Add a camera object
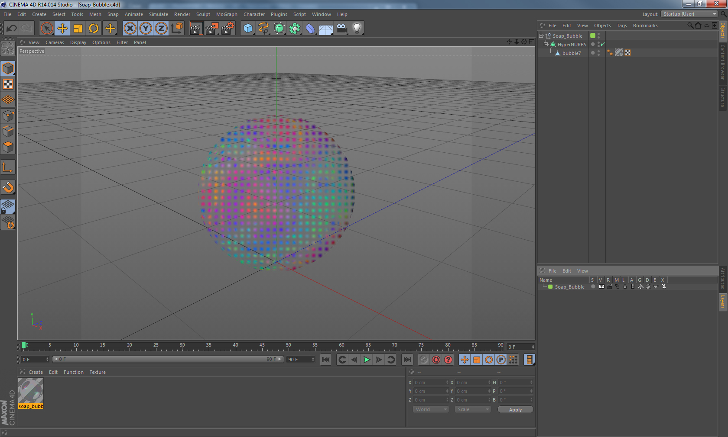Screen dimensions: 728x437 click(x=341, y=29)
